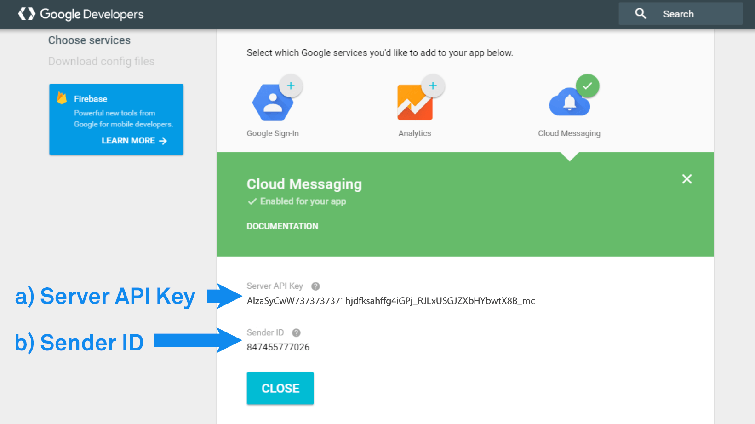Screen dimensions: 755x424
Task: Go to Choose services step
Action: coord(89,40)
